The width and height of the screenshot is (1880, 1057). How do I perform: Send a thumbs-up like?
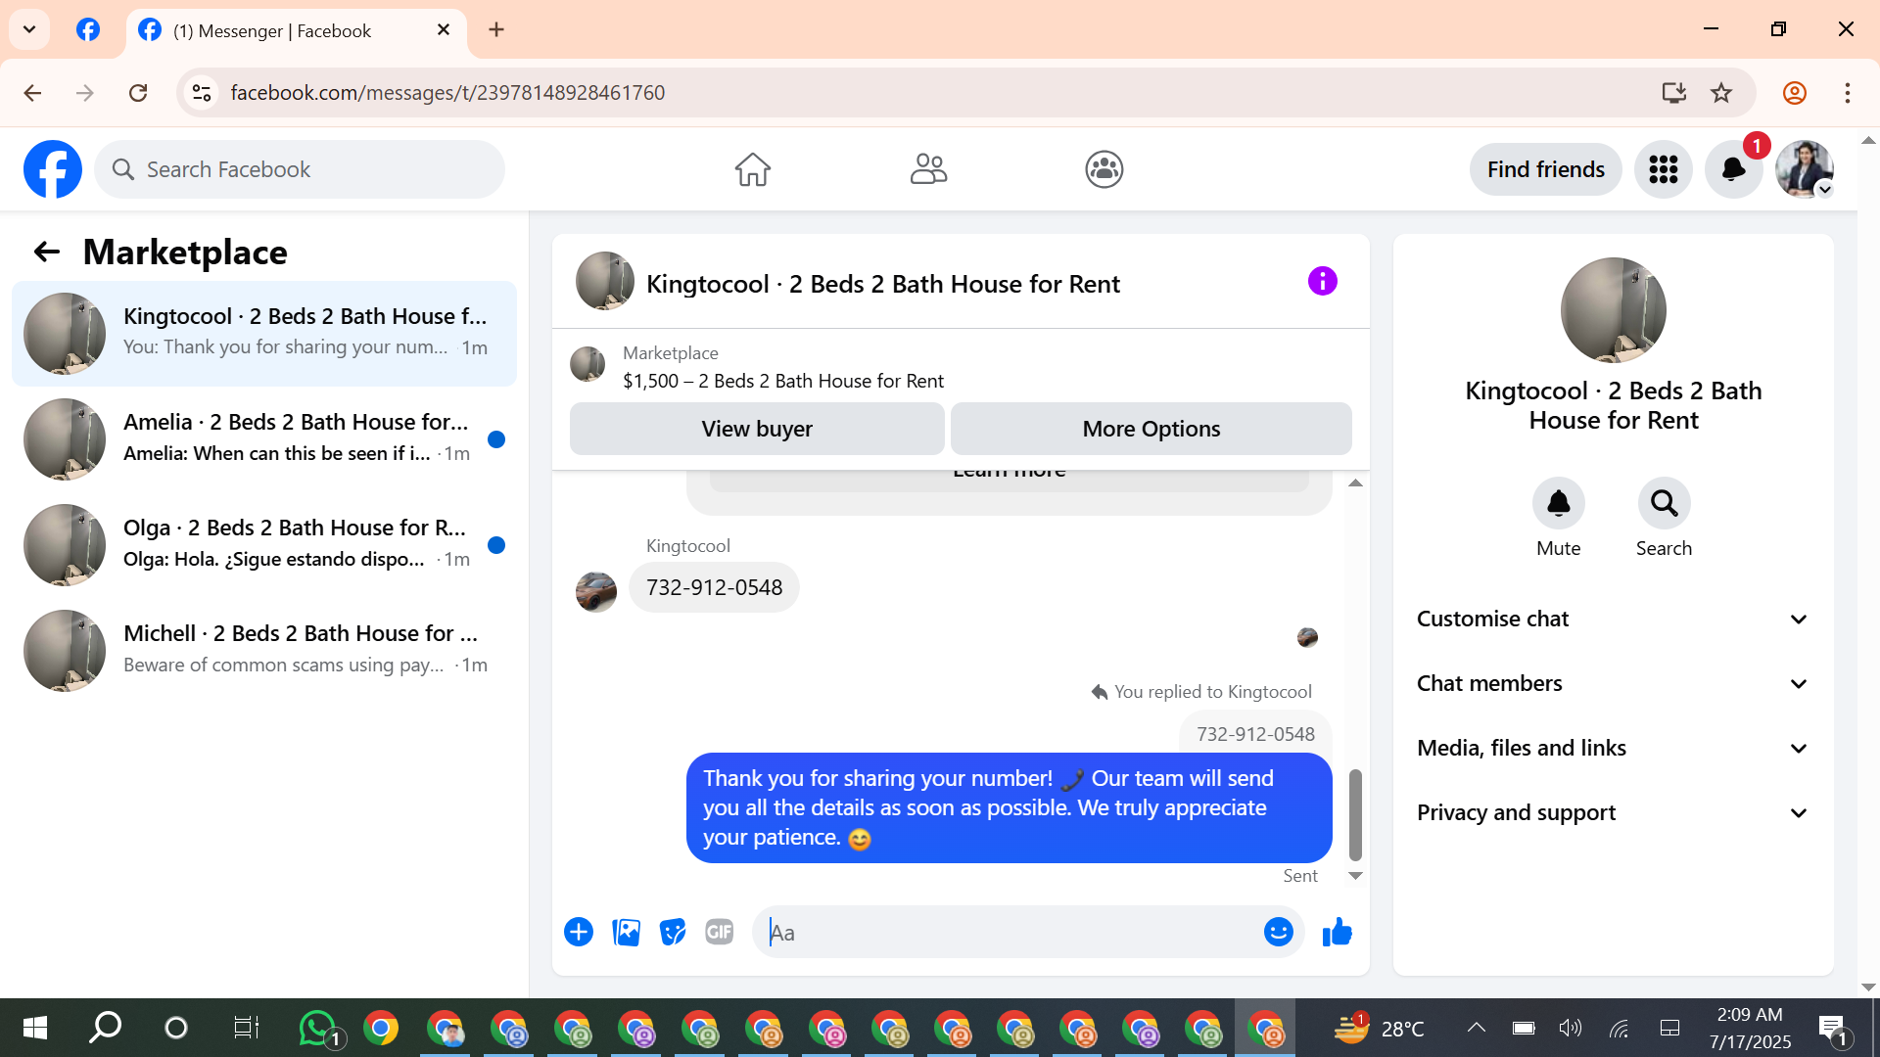(x=1337, y=932)
